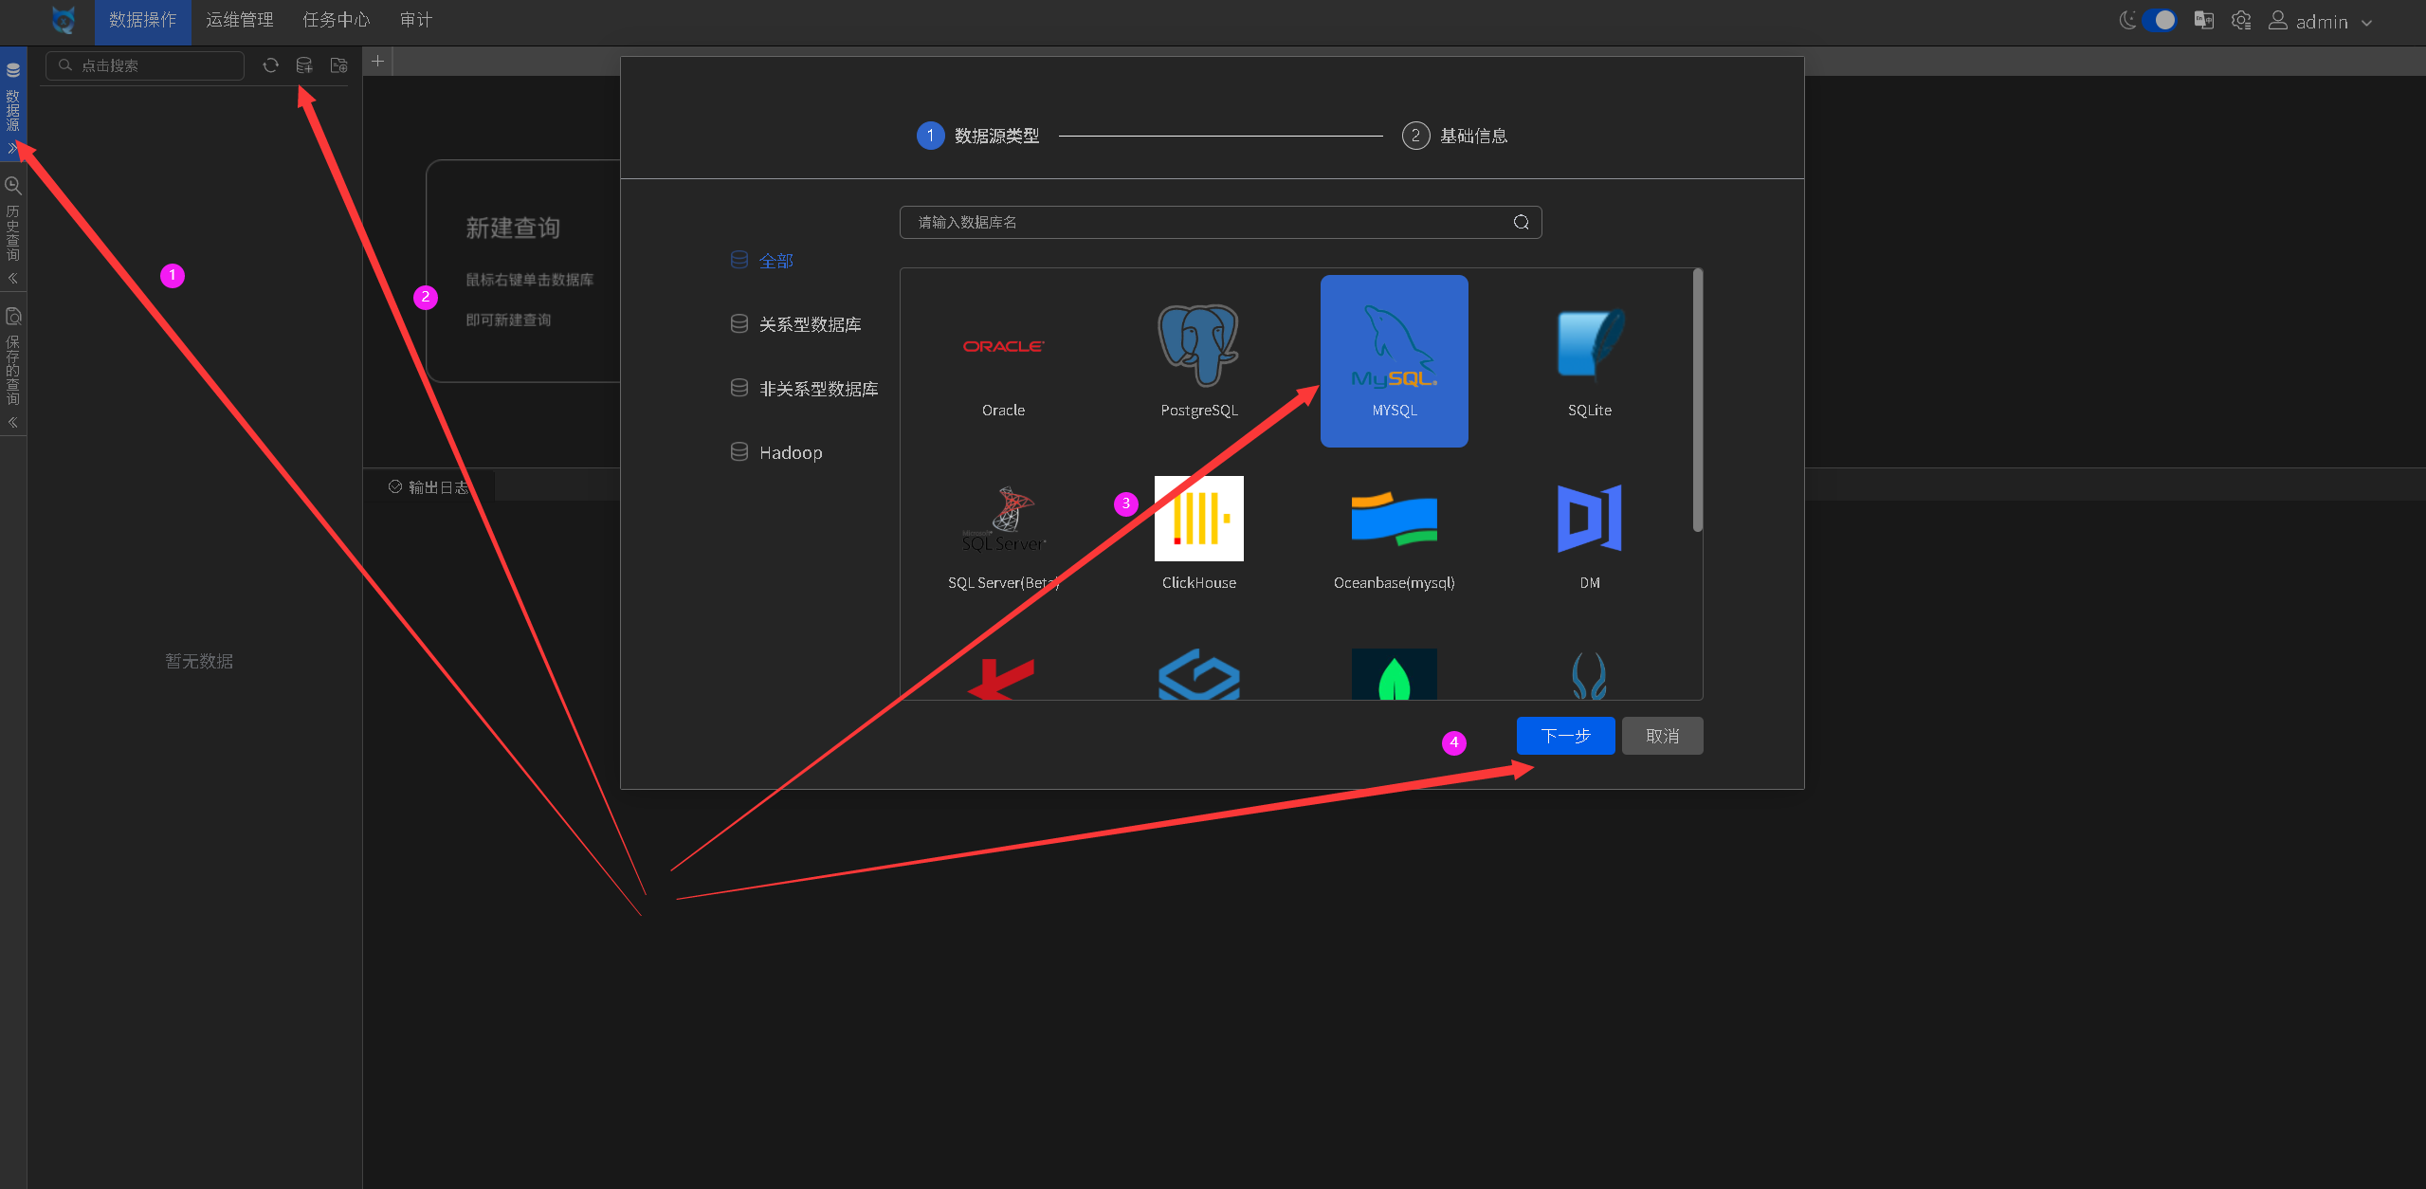The width and height of the screenshot is (2426, 1189).
Task: Open the 运维管理 menu
Action: tap(239, 20)
